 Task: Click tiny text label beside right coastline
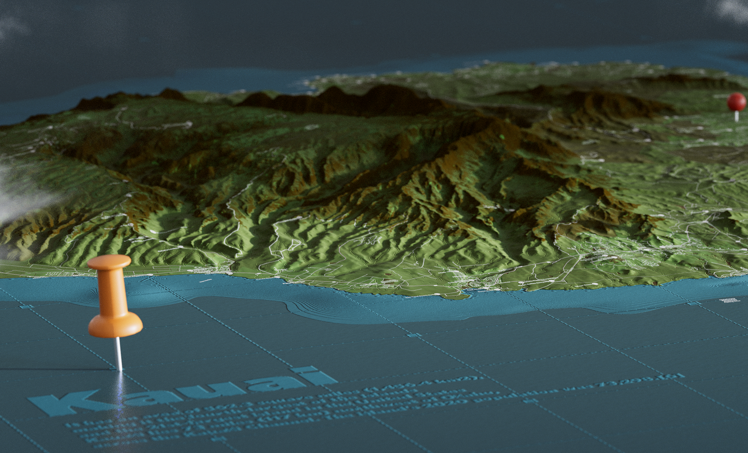729,300
